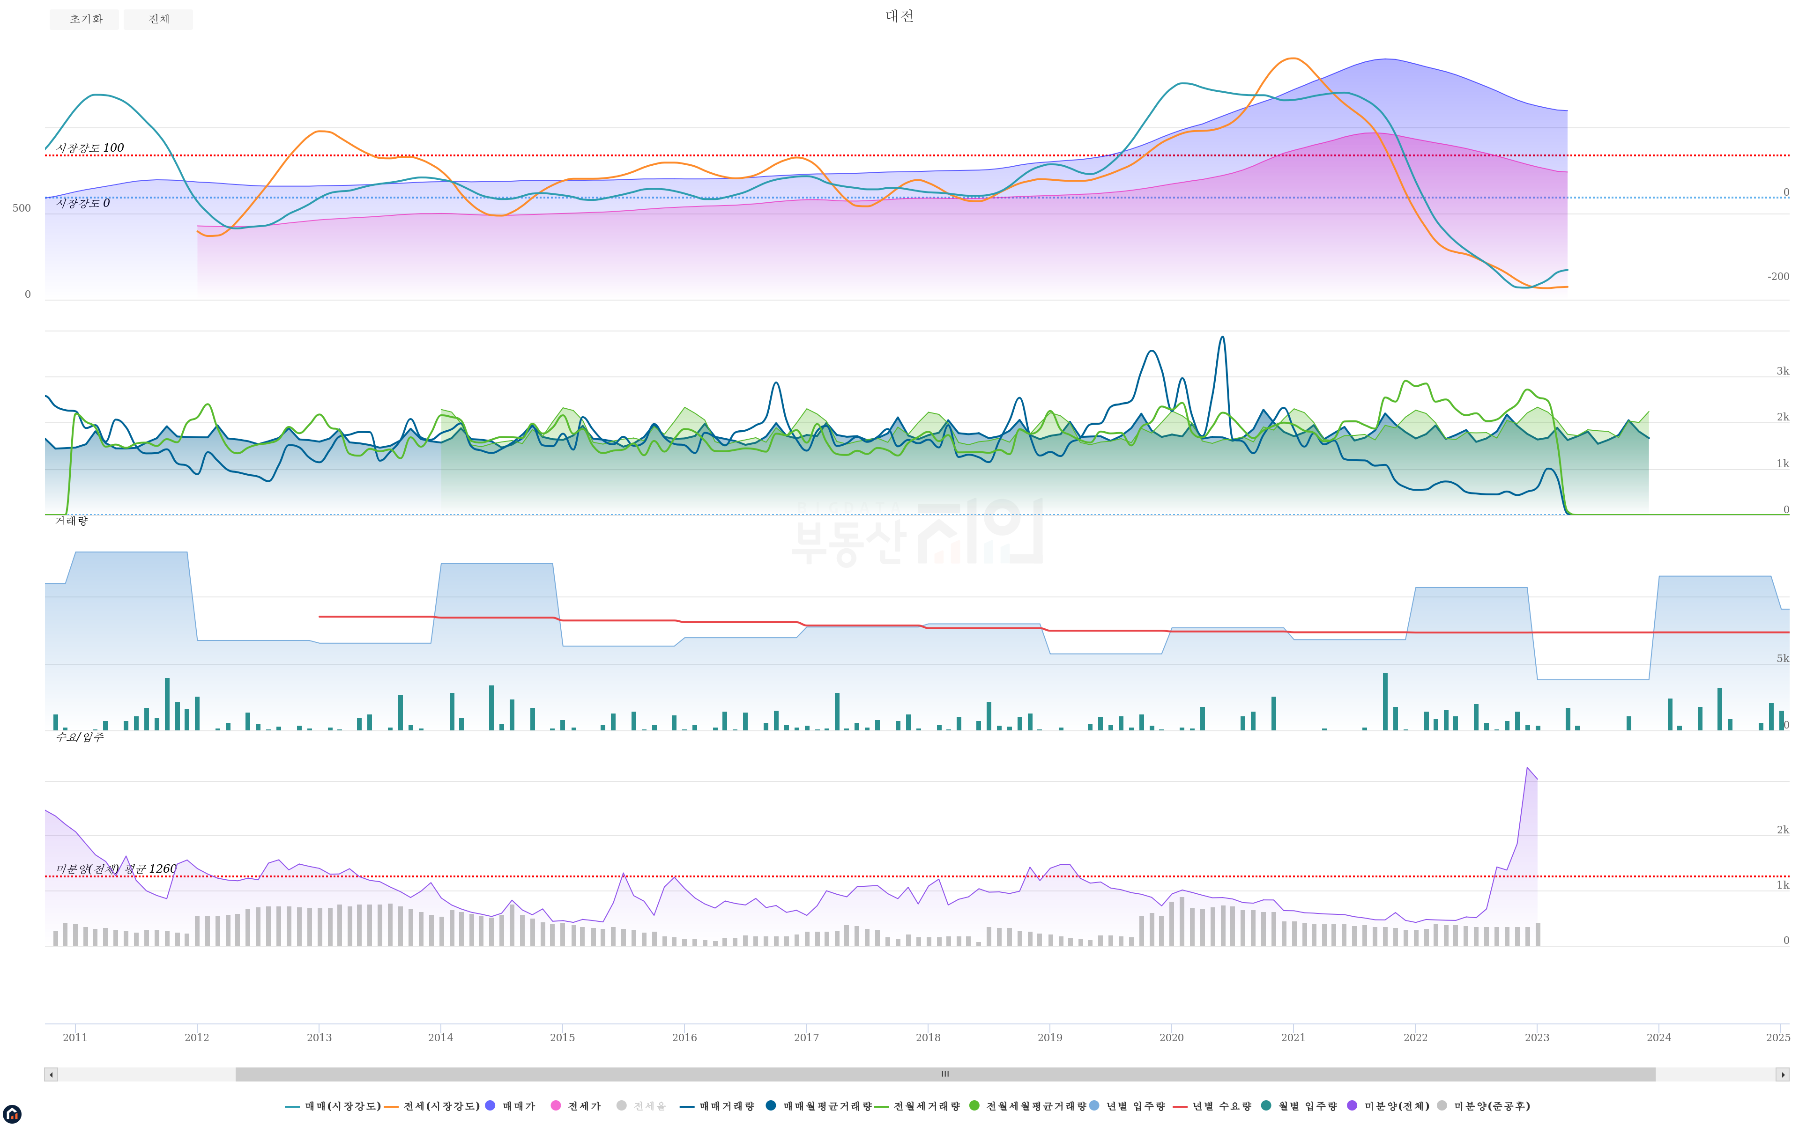Click the 초기화 reset button

84,19
